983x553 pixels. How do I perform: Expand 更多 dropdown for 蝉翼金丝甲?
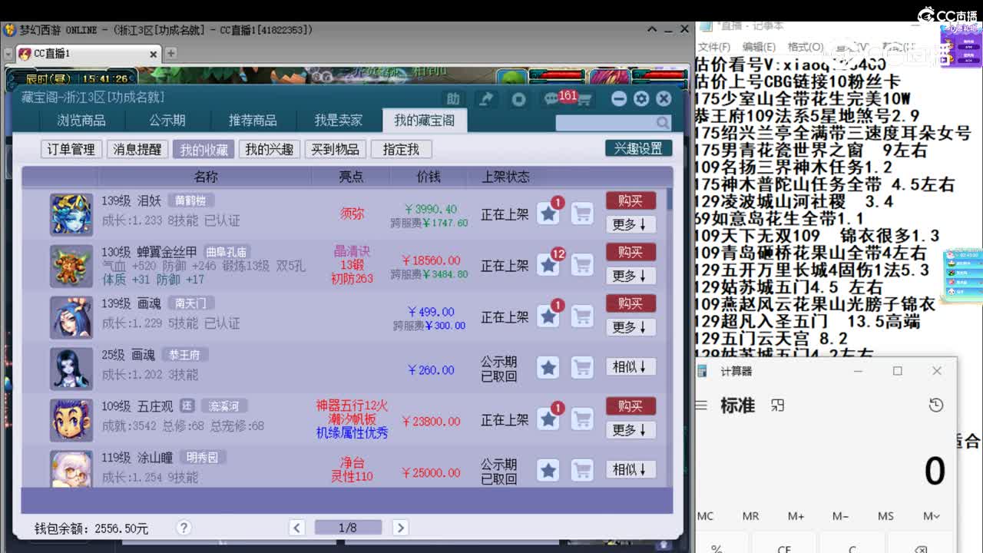tap(631, 276)
